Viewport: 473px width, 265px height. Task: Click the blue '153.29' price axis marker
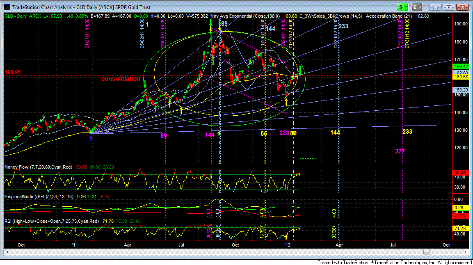tap(461, 90)
